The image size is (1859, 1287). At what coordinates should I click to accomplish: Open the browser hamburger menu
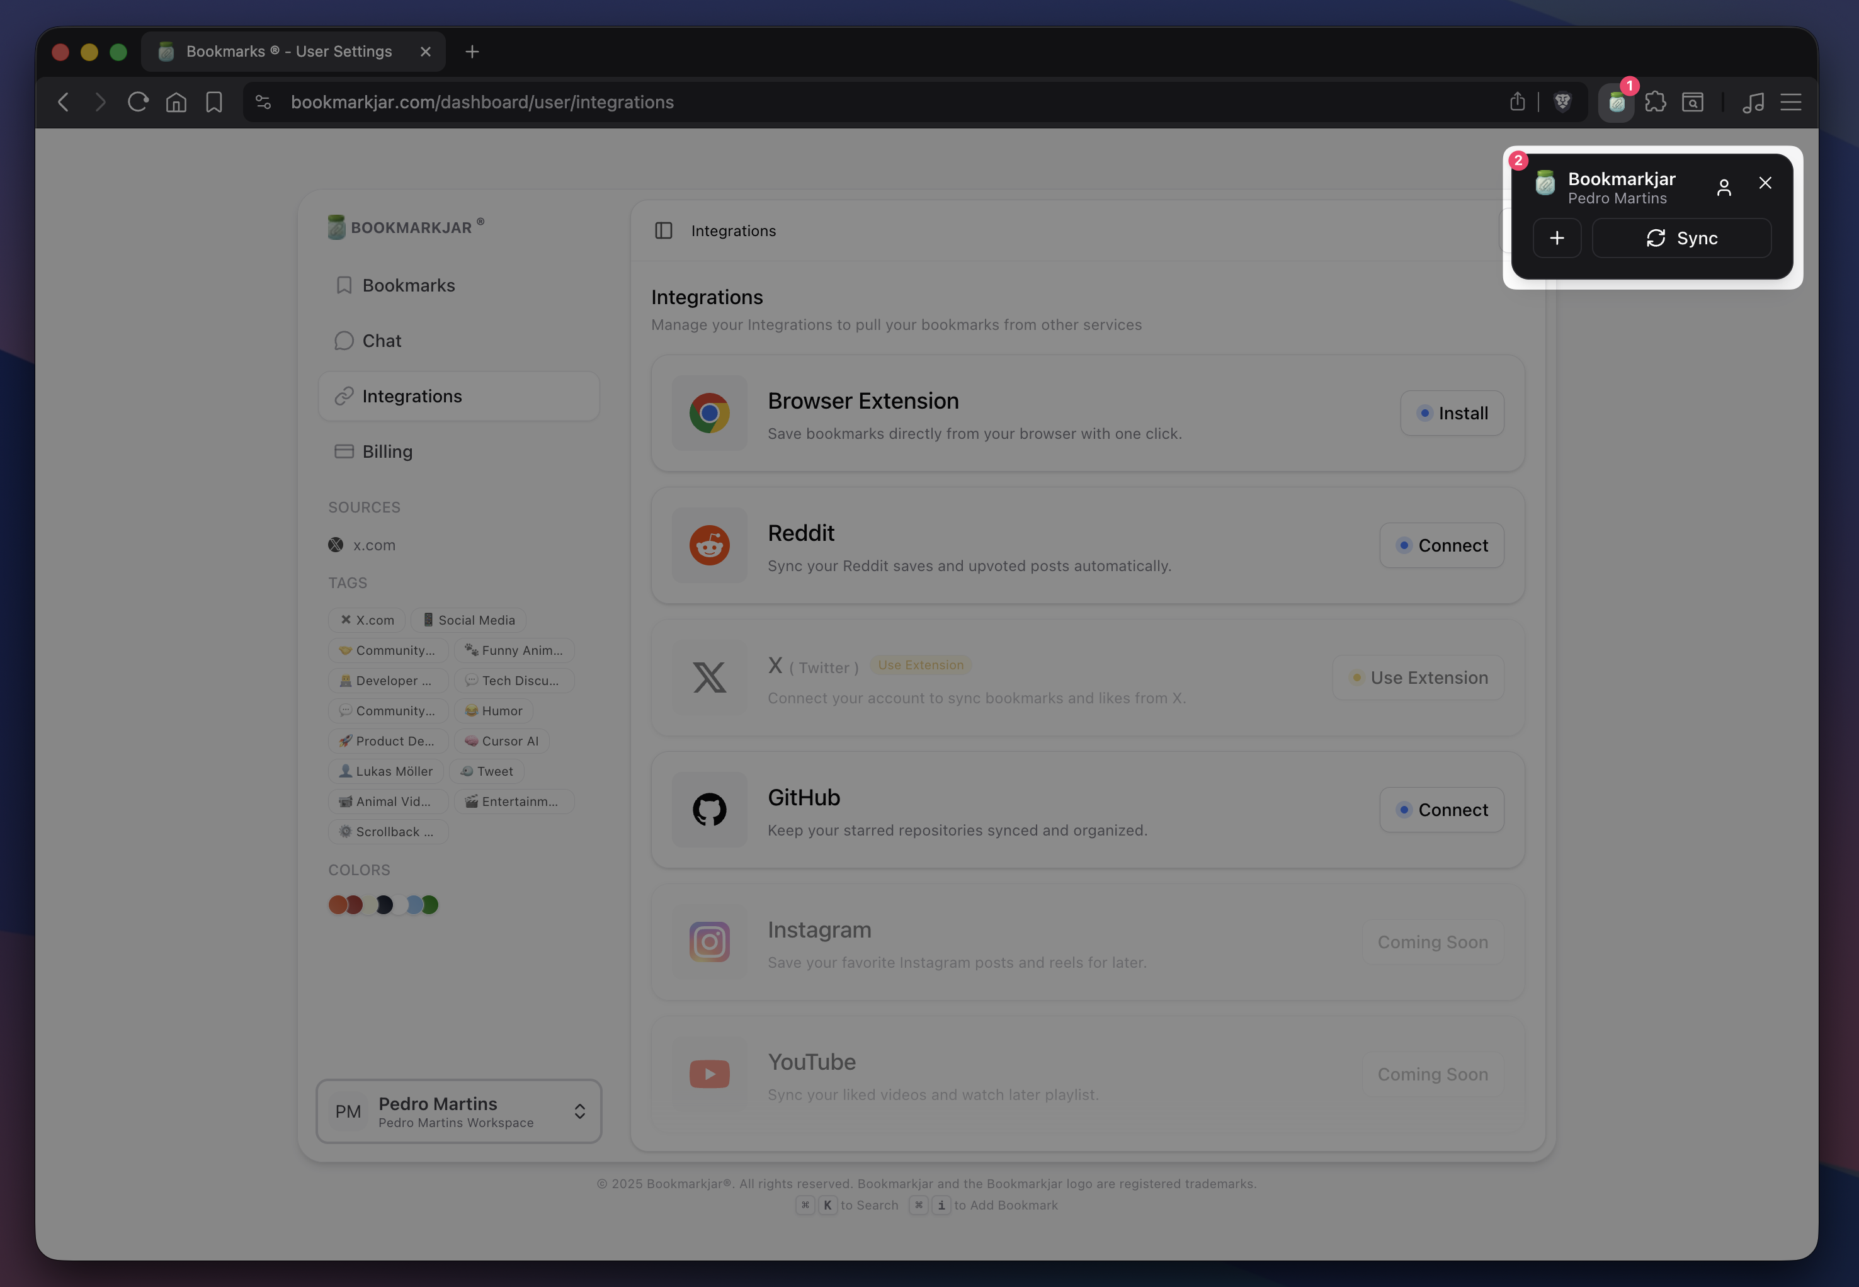[x=1790, y=103]
